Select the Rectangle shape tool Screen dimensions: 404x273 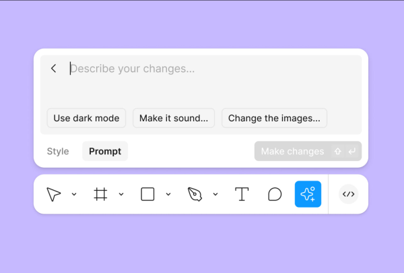pyautogui.click(x=147, y=194)
